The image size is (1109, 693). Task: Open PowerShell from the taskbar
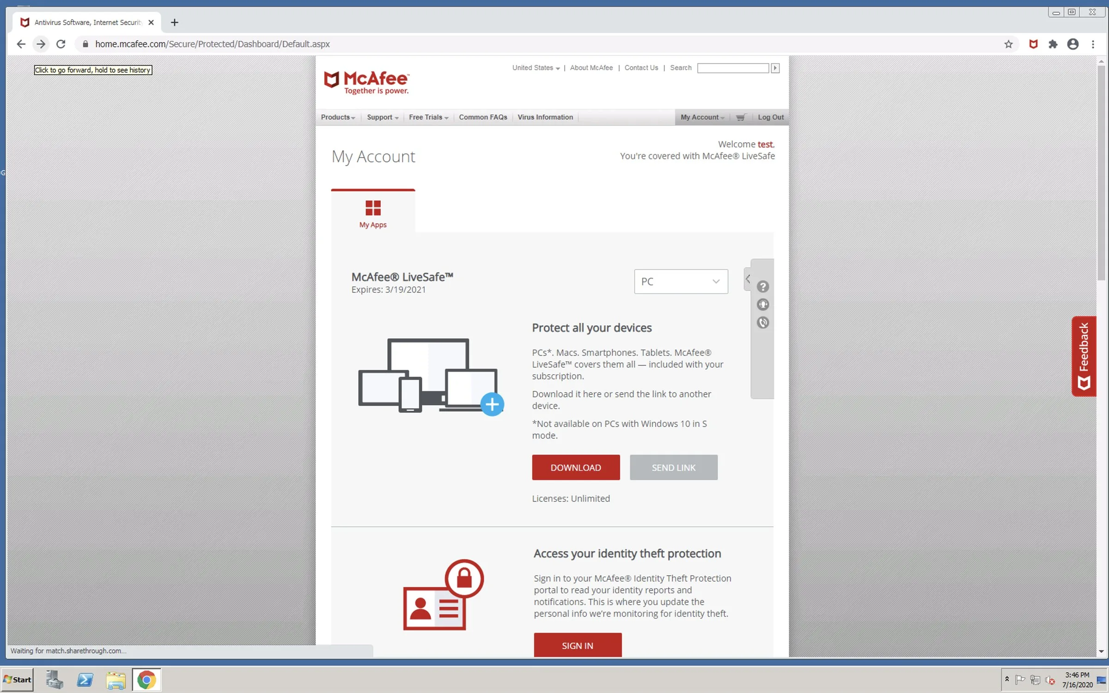coord(85,680)
